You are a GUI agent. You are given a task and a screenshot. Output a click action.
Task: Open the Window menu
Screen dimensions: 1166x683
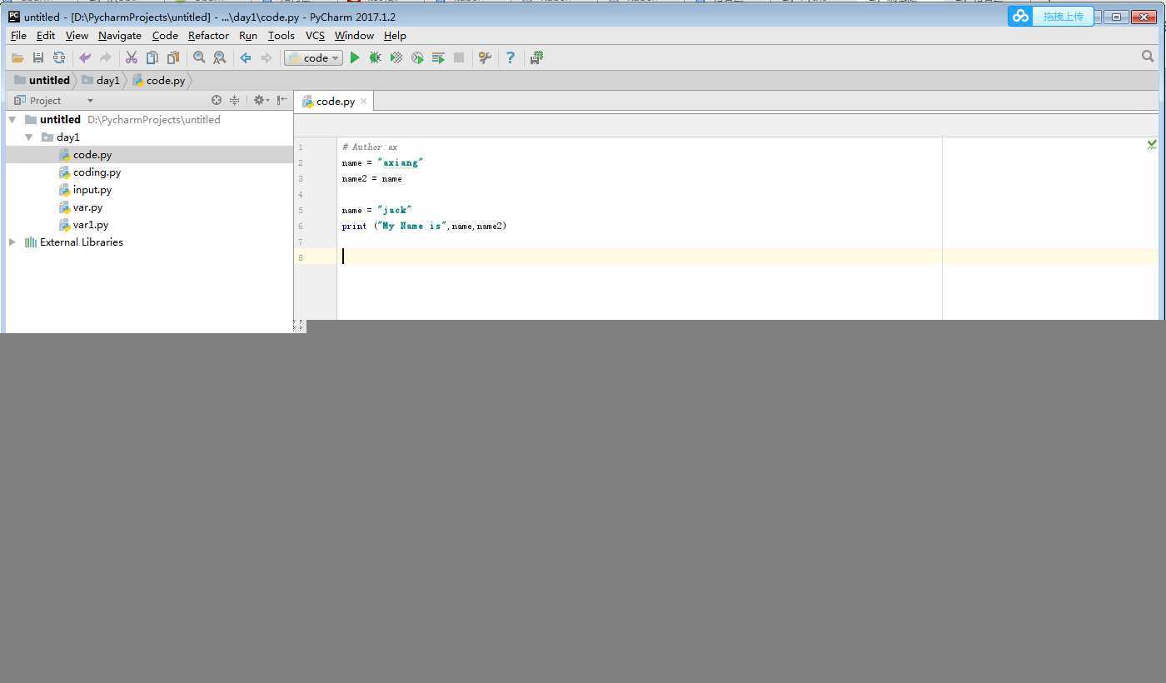click(x=354, y=36)
